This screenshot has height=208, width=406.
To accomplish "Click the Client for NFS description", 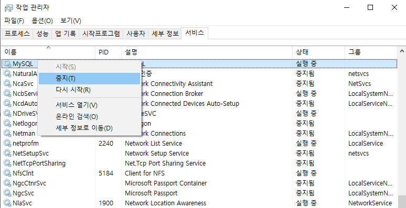I will click(144, 173).
